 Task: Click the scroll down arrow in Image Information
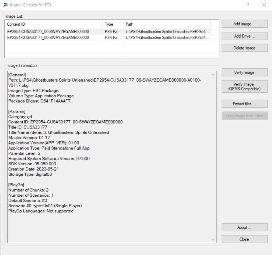(x=213, y=240)
